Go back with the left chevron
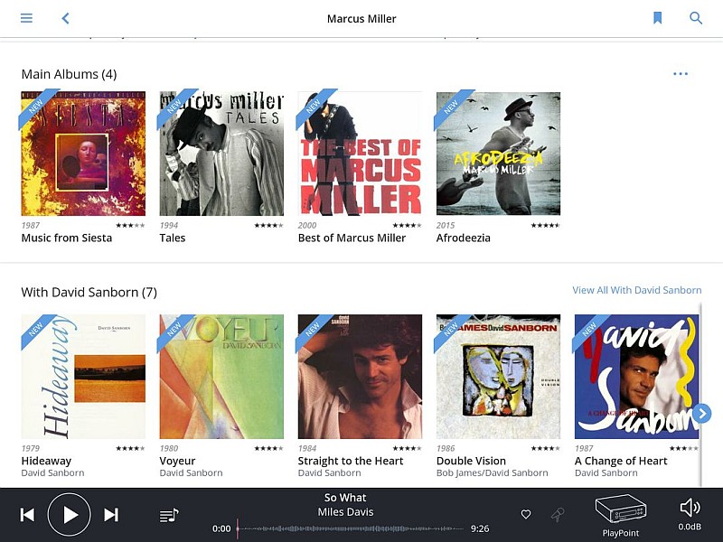 pos(65,18)
